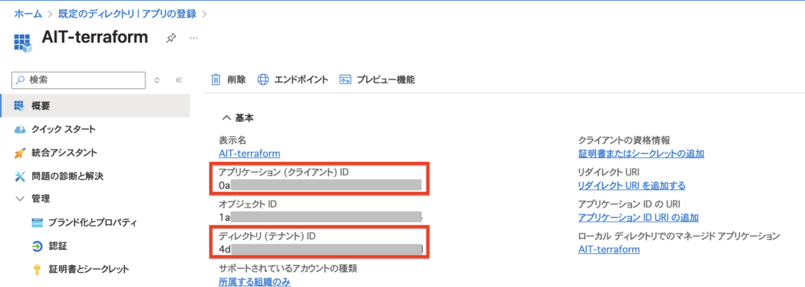Screen dimensions: 805x287
Task: Toggle the up-down arrows beside search box
Action: pos(157,80)
